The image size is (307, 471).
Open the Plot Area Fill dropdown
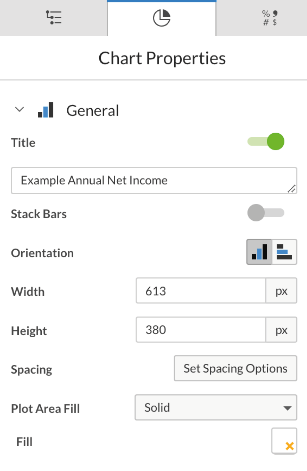click(x=216, y=407)
